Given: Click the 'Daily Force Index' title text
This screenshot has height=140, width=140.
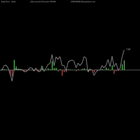Looking at the screenshot, I should pos(8,2).
